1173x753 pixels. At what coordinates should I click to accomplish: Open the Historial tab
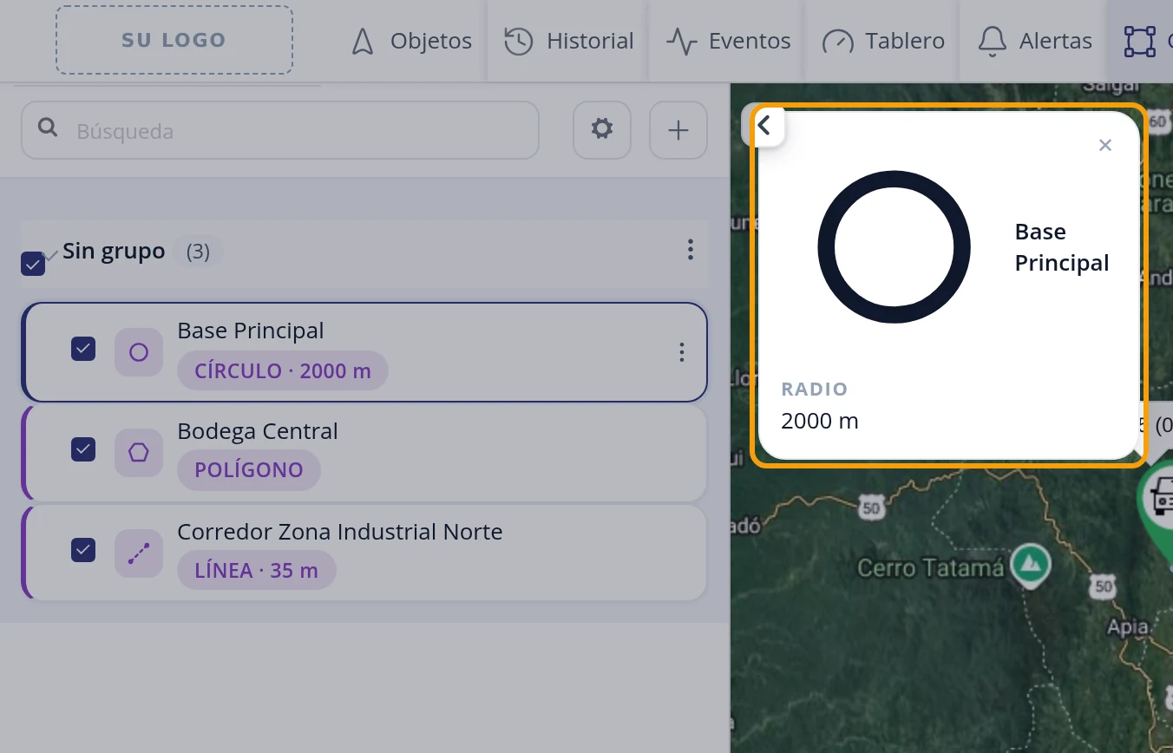pyautogui.click(x=568, y=41)
